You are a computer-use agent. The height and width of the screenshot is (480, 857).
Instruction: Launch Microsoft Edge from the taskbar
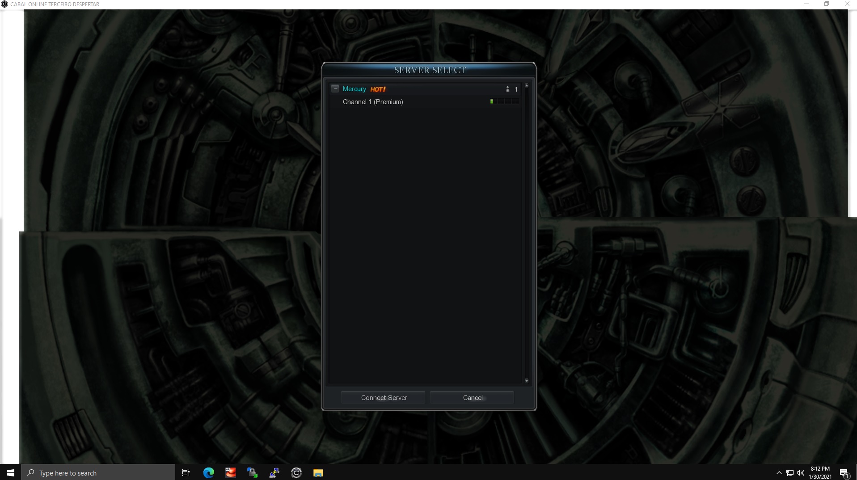coord(208,472)
